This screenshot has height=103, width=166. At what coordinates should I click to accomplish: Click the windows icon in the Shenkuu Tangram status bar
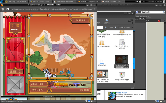86,101
